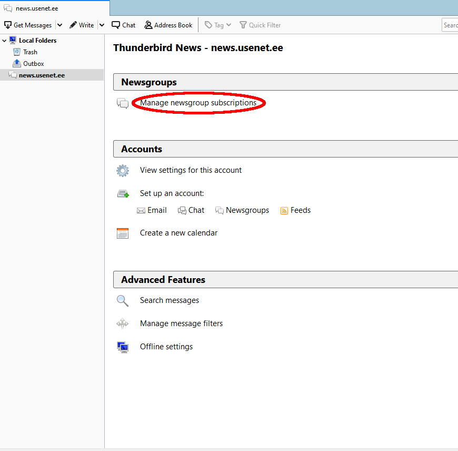Click the calendar icon to create calendar

pyautogui.click(x=123, y=233)
